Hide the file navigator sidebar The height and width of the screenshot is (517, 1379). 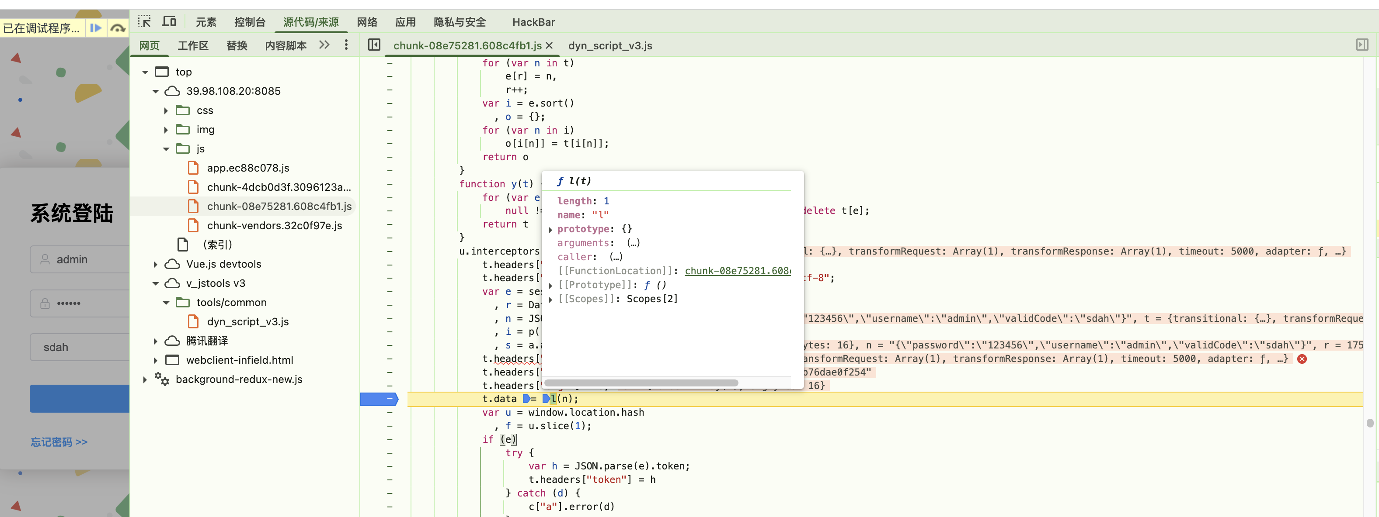[x=374, y=45]
